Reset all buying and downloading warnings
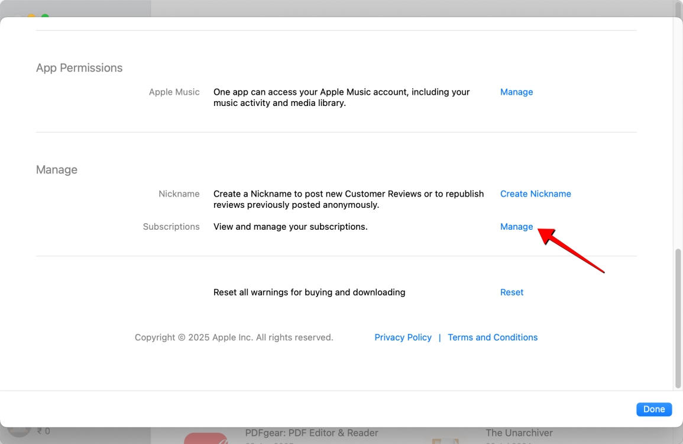This screenshot has height=444, width=683. click(x=512, y=292)
